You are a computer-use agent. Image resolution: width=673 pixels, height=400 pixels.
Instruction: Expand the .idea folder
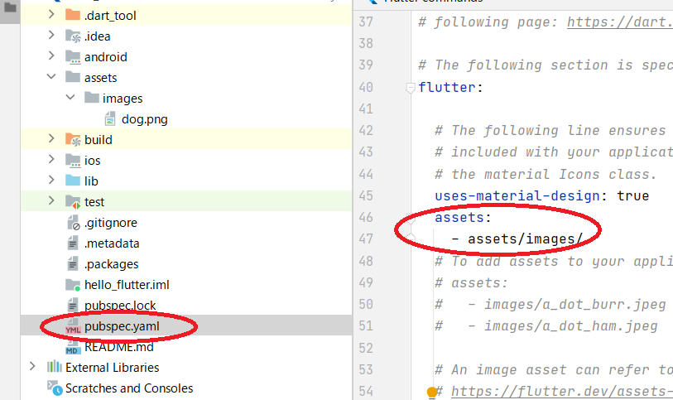tap(51, 35)
